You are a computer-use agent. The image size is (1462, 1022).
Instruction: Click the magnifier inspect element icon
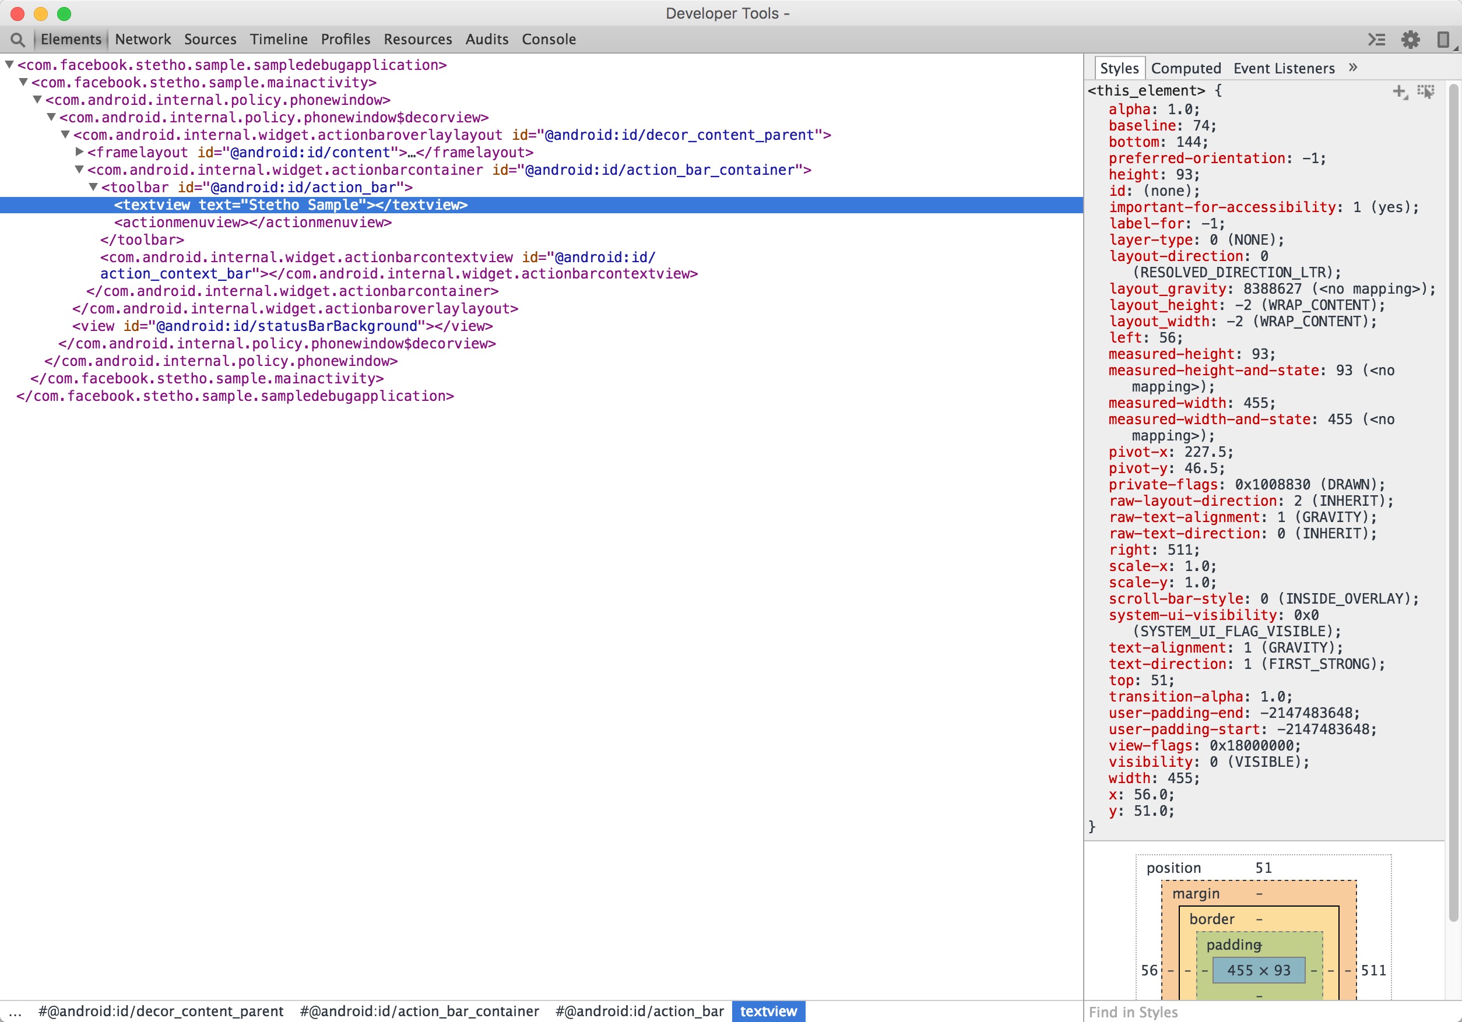click(18, 40)
